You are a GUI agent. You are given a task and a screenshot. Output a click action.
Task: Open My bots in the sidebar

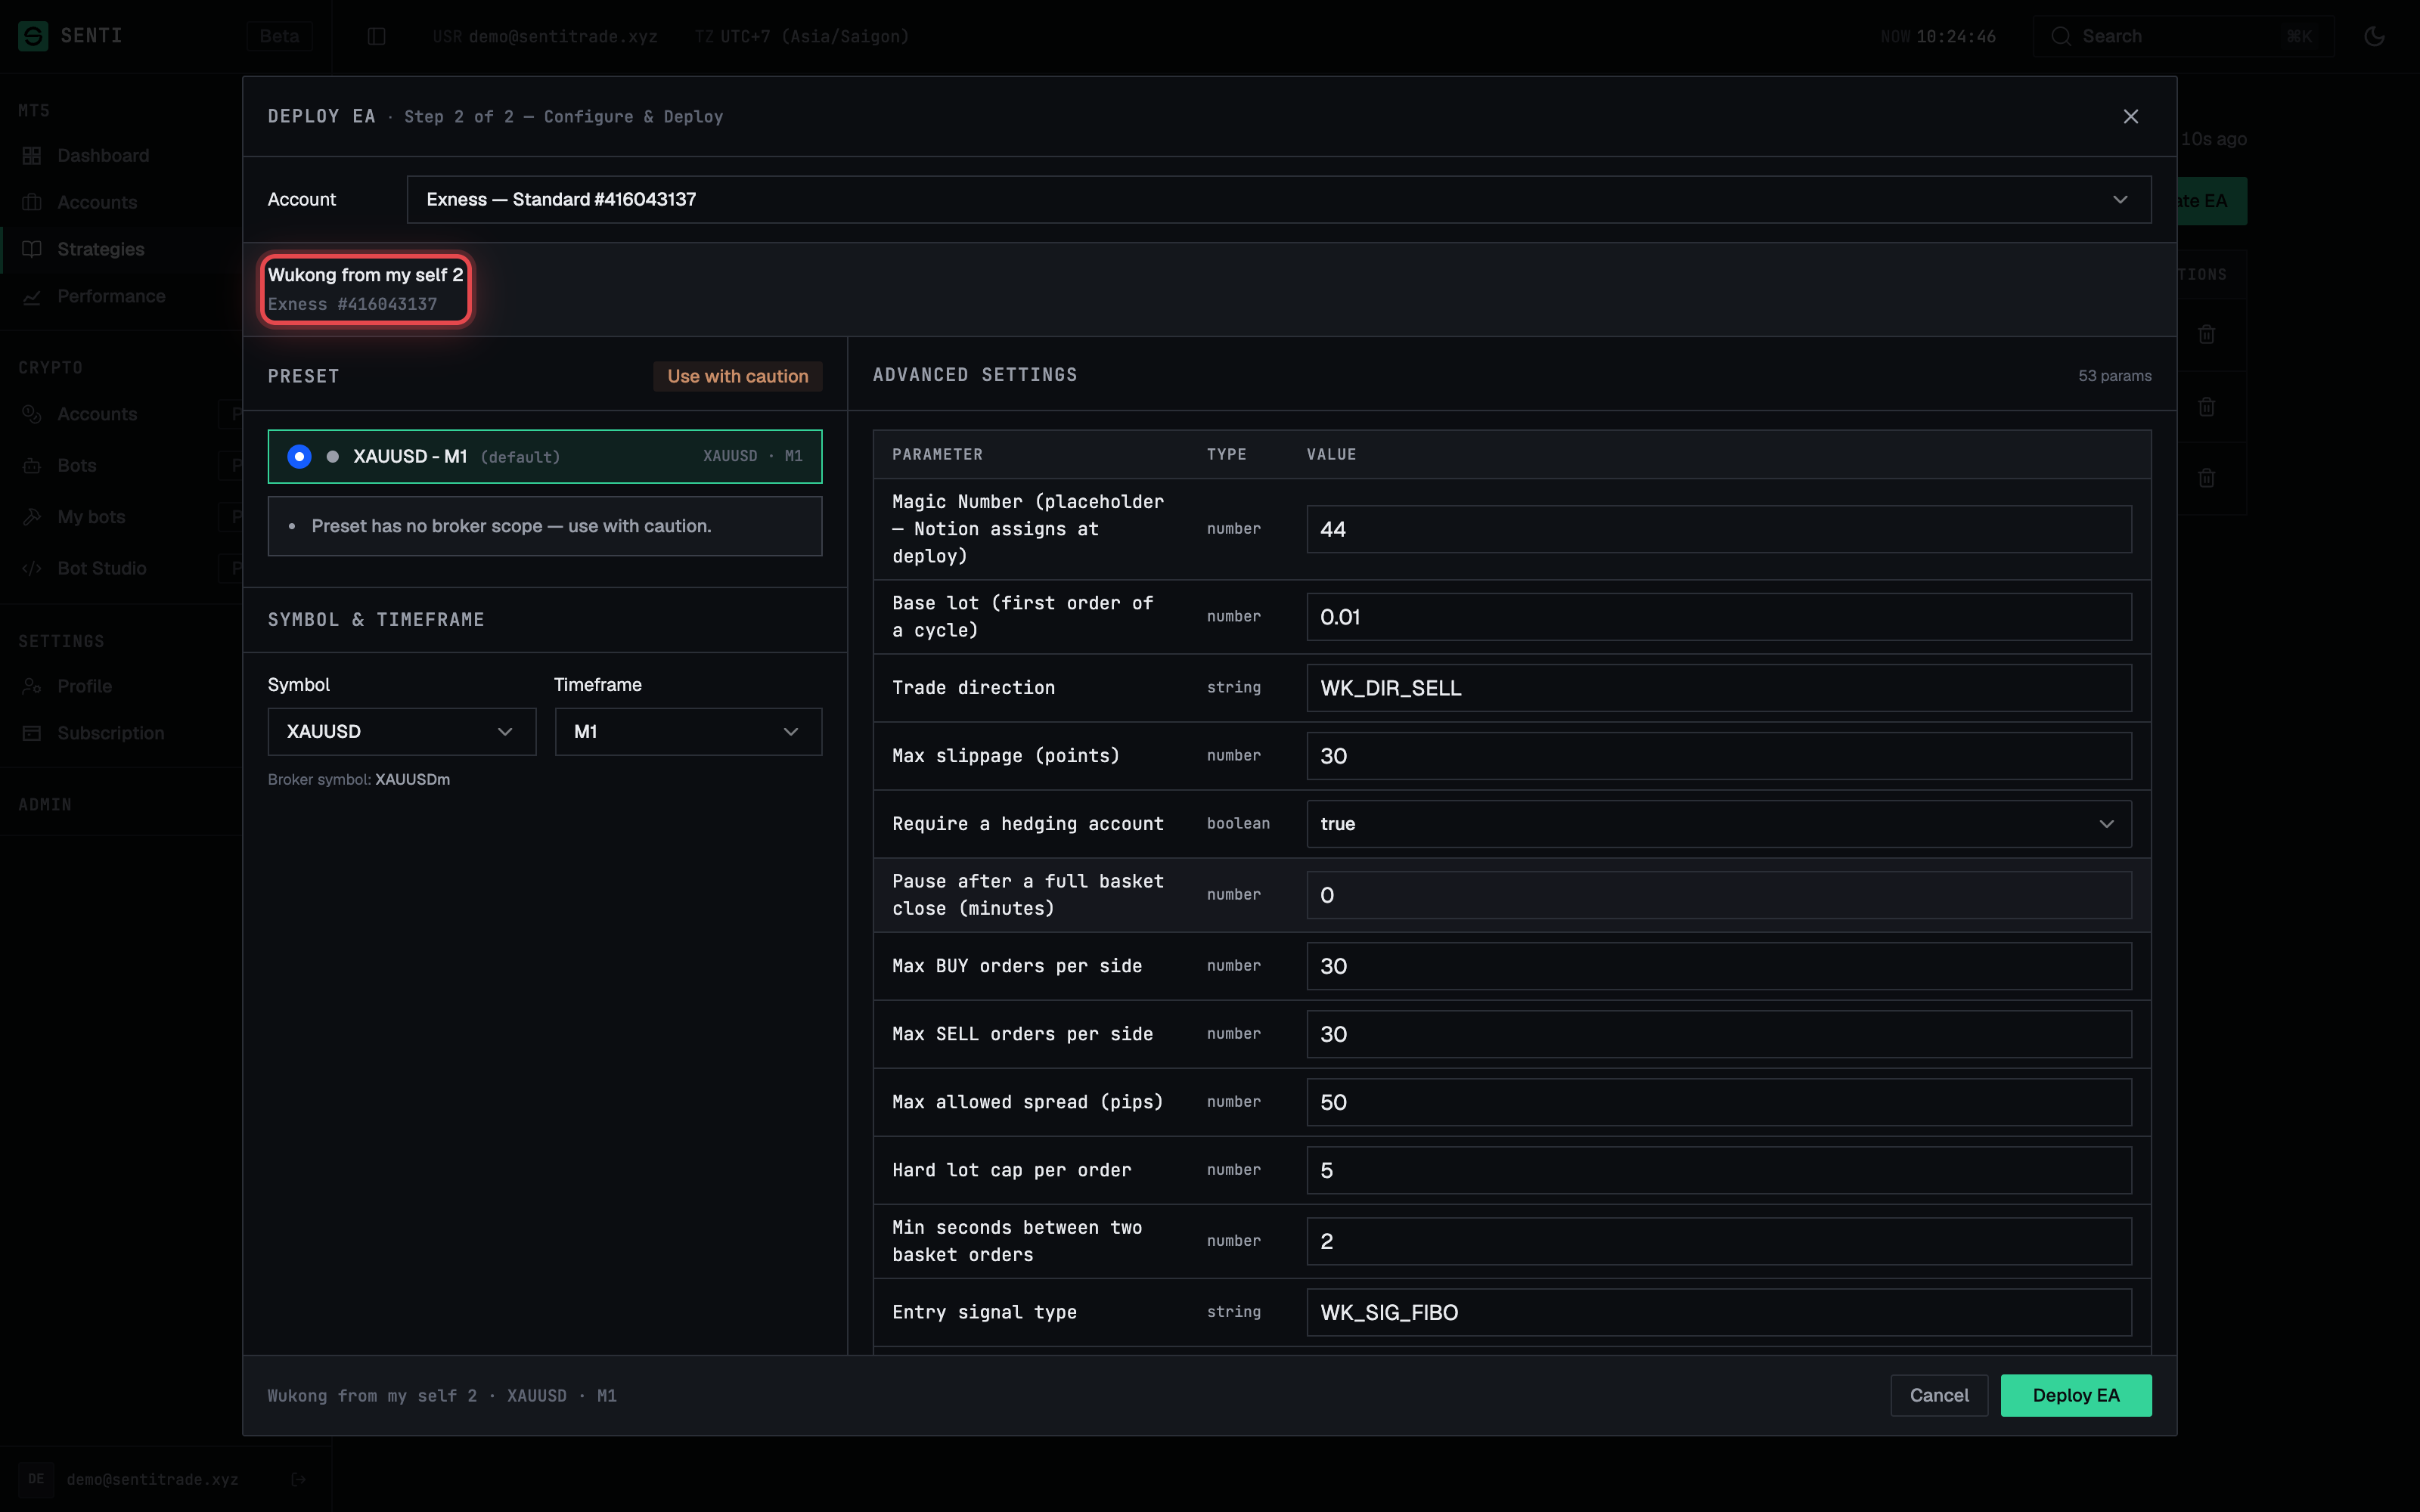tap(91, 517)
